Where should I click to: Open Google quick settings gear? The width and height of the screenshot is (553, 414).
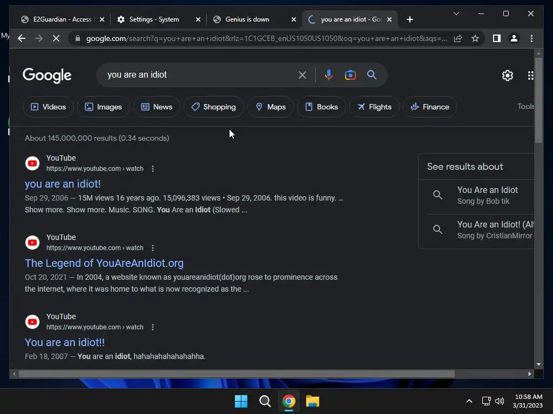click(507, 75)
